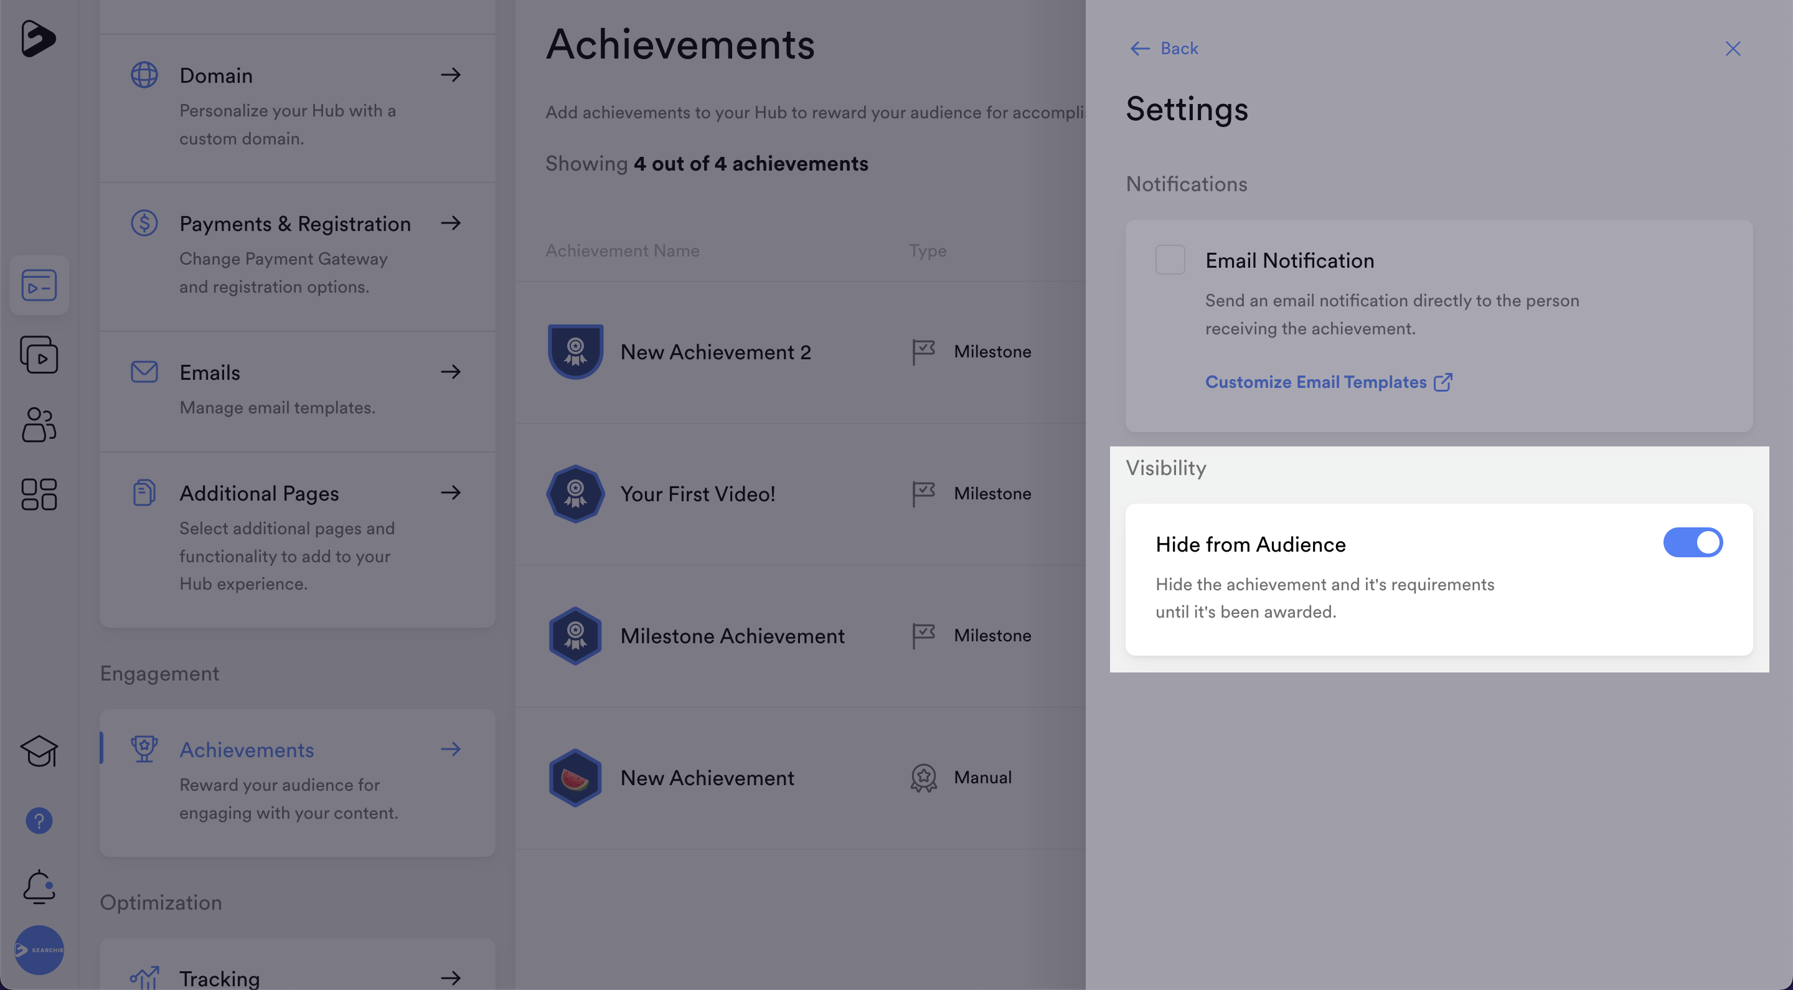Click the Searchie account avatar
This screenshot has height=990, width=1793.
point(39,950)
